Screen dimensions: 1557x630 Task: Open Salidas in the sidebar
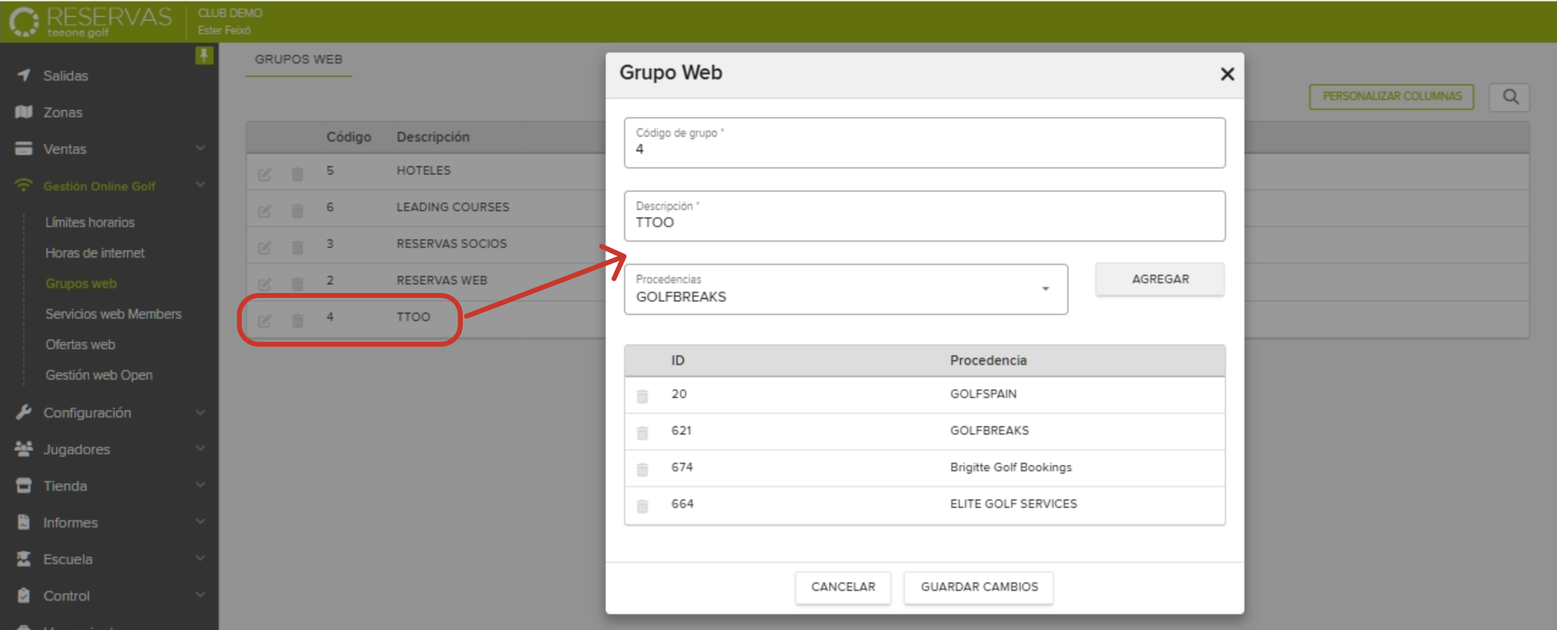65,76
